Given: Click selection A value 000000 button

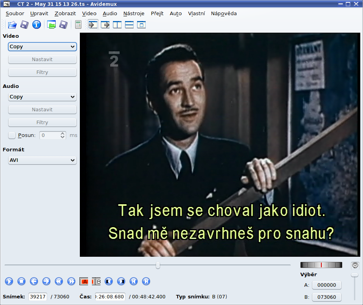Looking at the screenshot, I should point(327,285).
